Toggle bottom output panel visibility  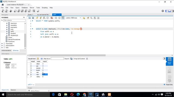[x=169, y=11]
